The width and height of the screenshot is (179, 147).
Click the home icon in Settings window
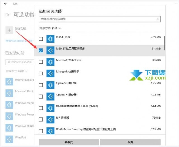coord(7,15)
